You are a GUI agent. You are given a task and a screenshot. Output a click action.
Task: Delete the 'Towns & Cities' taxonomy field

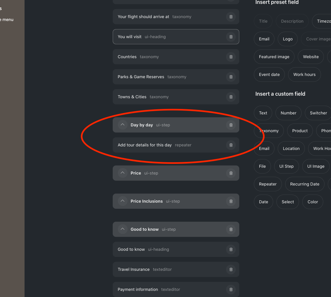pyautogui.click(x=231, y=97)
